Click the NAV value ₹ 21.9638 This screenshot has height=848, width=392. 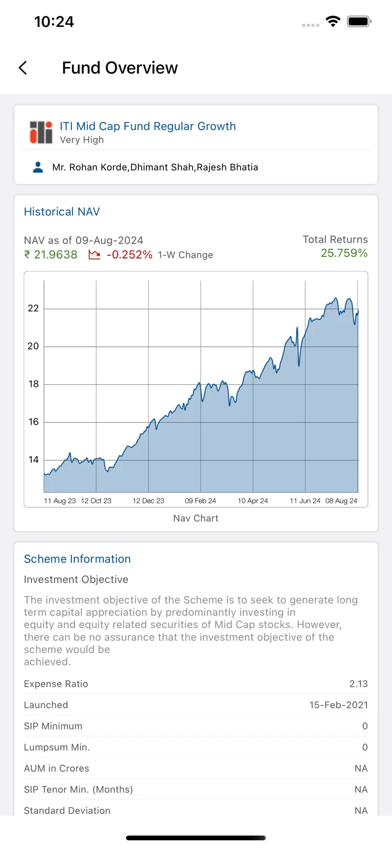[x=51, y=255]
